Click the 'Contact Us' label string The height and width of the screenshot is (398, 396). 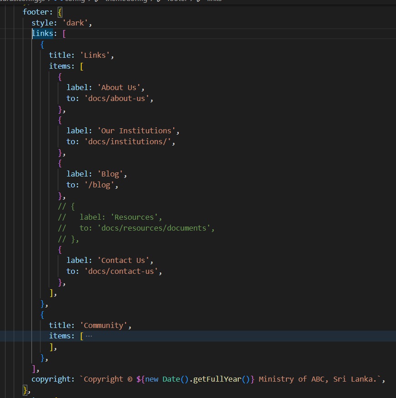coord(125,260)
